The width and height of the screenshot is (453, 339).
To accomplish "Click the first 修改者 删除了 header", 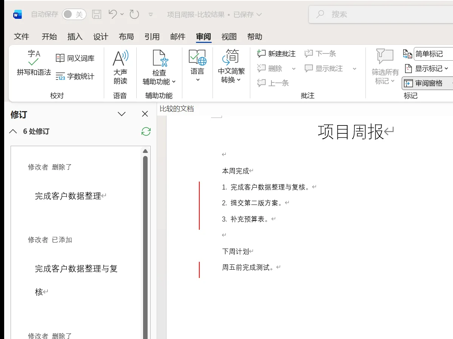I will [x=50, y=167].
